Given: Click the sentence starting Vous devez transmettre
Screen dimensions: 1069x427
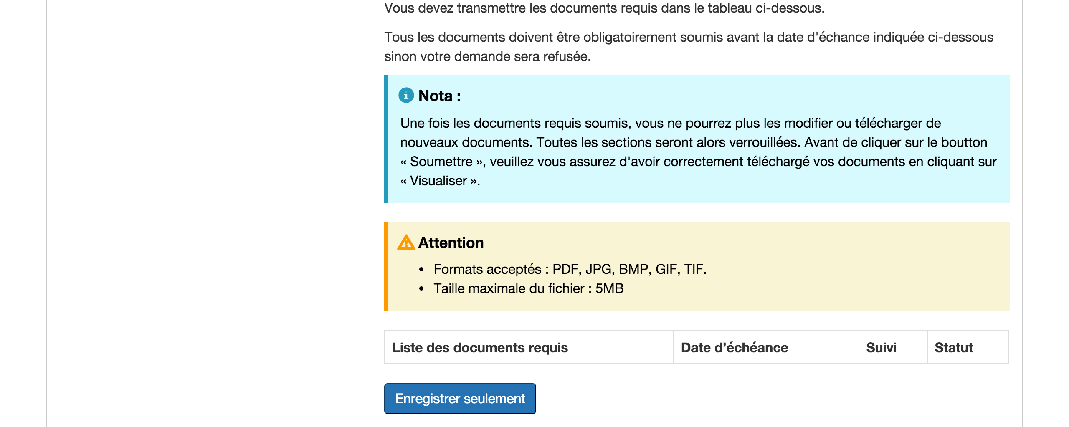Looking at the screenshot, I should pos(604,8).
